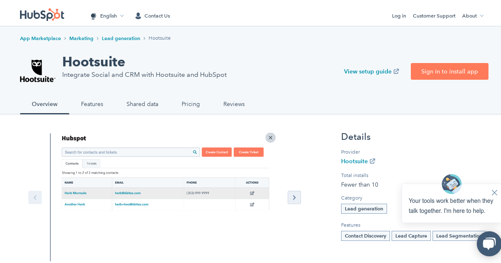This screenshot has height=263, width=501.
Task: Show the next screenshot in carousel
Action: coord(294,197)
